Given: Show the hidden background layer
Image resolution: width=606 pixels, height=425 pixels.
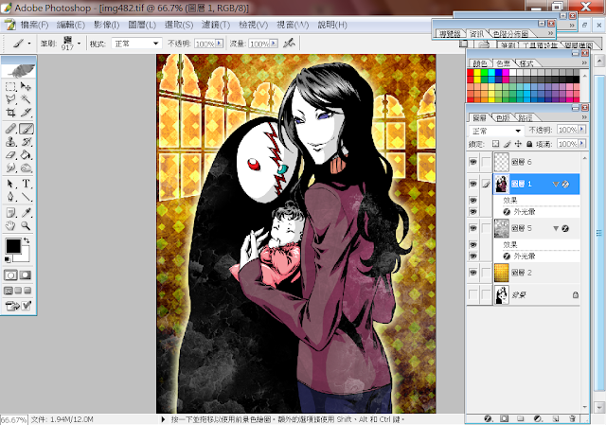Looking at the screenshot, I should [473, 294].
